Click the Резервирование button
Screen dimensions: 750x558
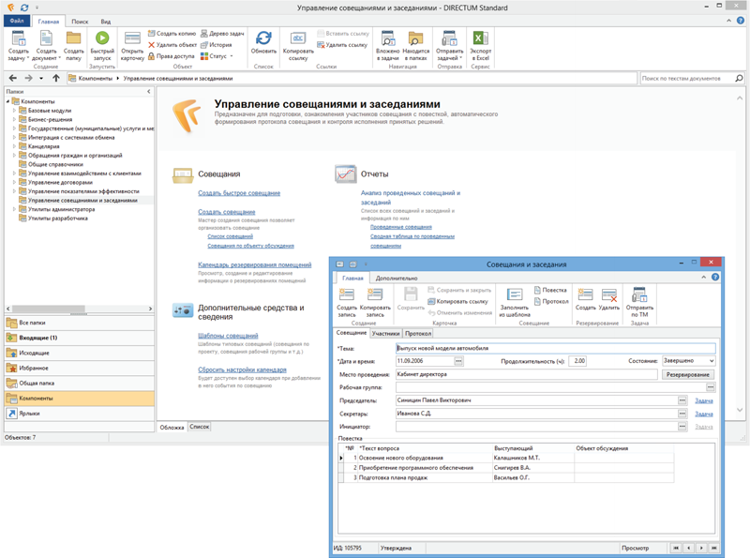688,375
